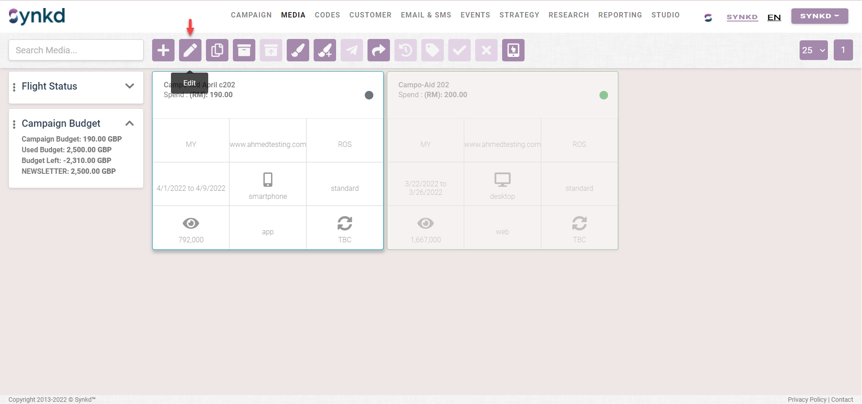Open the SYNKD account dropdown button
Screen dimensions: 862x404
point(819,16)
